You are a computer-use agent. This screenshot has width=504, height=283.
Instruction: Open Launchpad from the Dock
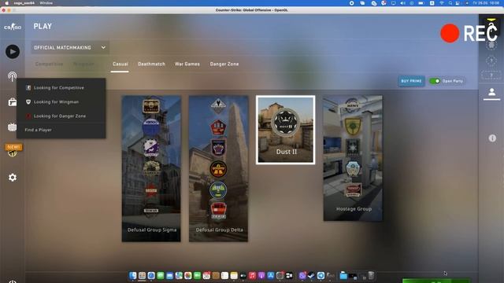click(x=142, y=276)
